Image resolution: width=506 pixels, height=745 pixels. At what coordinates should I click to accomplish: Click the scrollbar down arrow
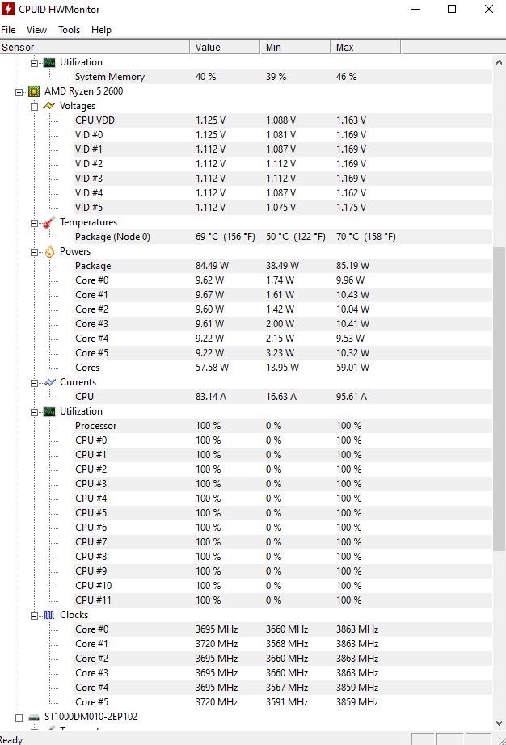point(499,721)
